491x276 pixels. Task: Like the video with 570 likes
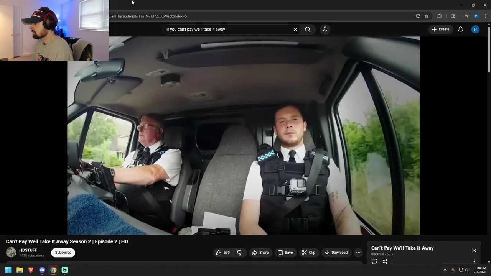click(x=223, y=253)
